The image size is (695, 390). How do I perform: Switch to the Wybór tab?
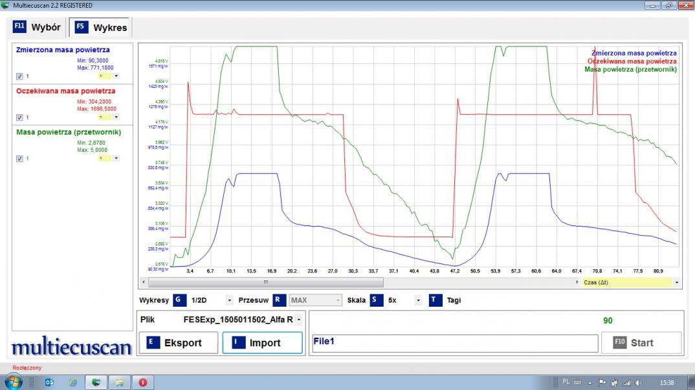(38, 28)
